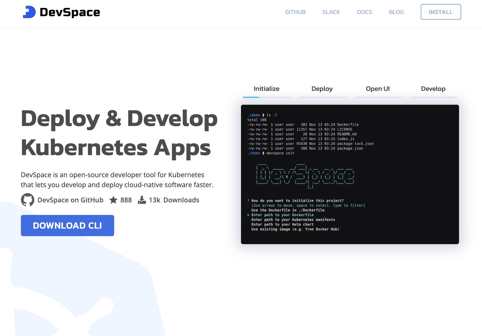Click the download icon beside 13k
This screenshot has width=482, height=336.
coord(142,200)
